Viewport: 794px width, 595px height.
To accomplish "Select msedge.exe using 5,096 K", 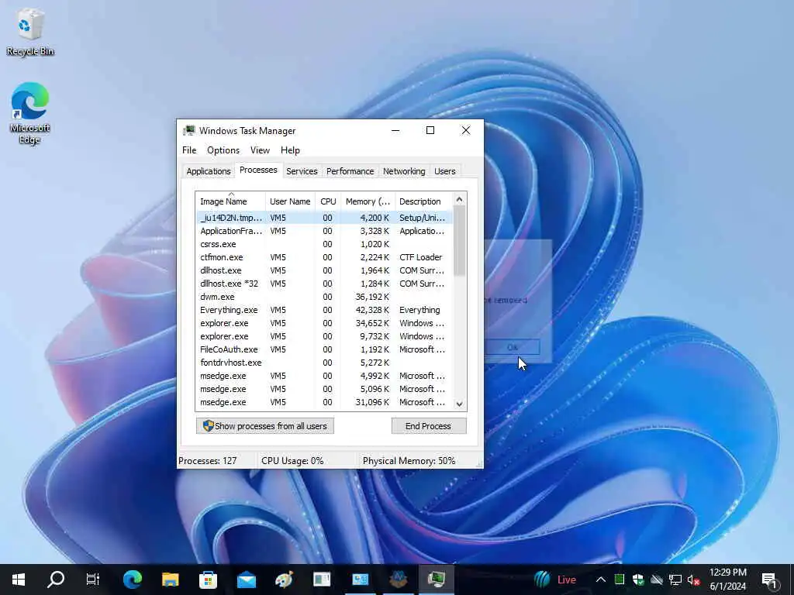I will click(x=324, y=389).
